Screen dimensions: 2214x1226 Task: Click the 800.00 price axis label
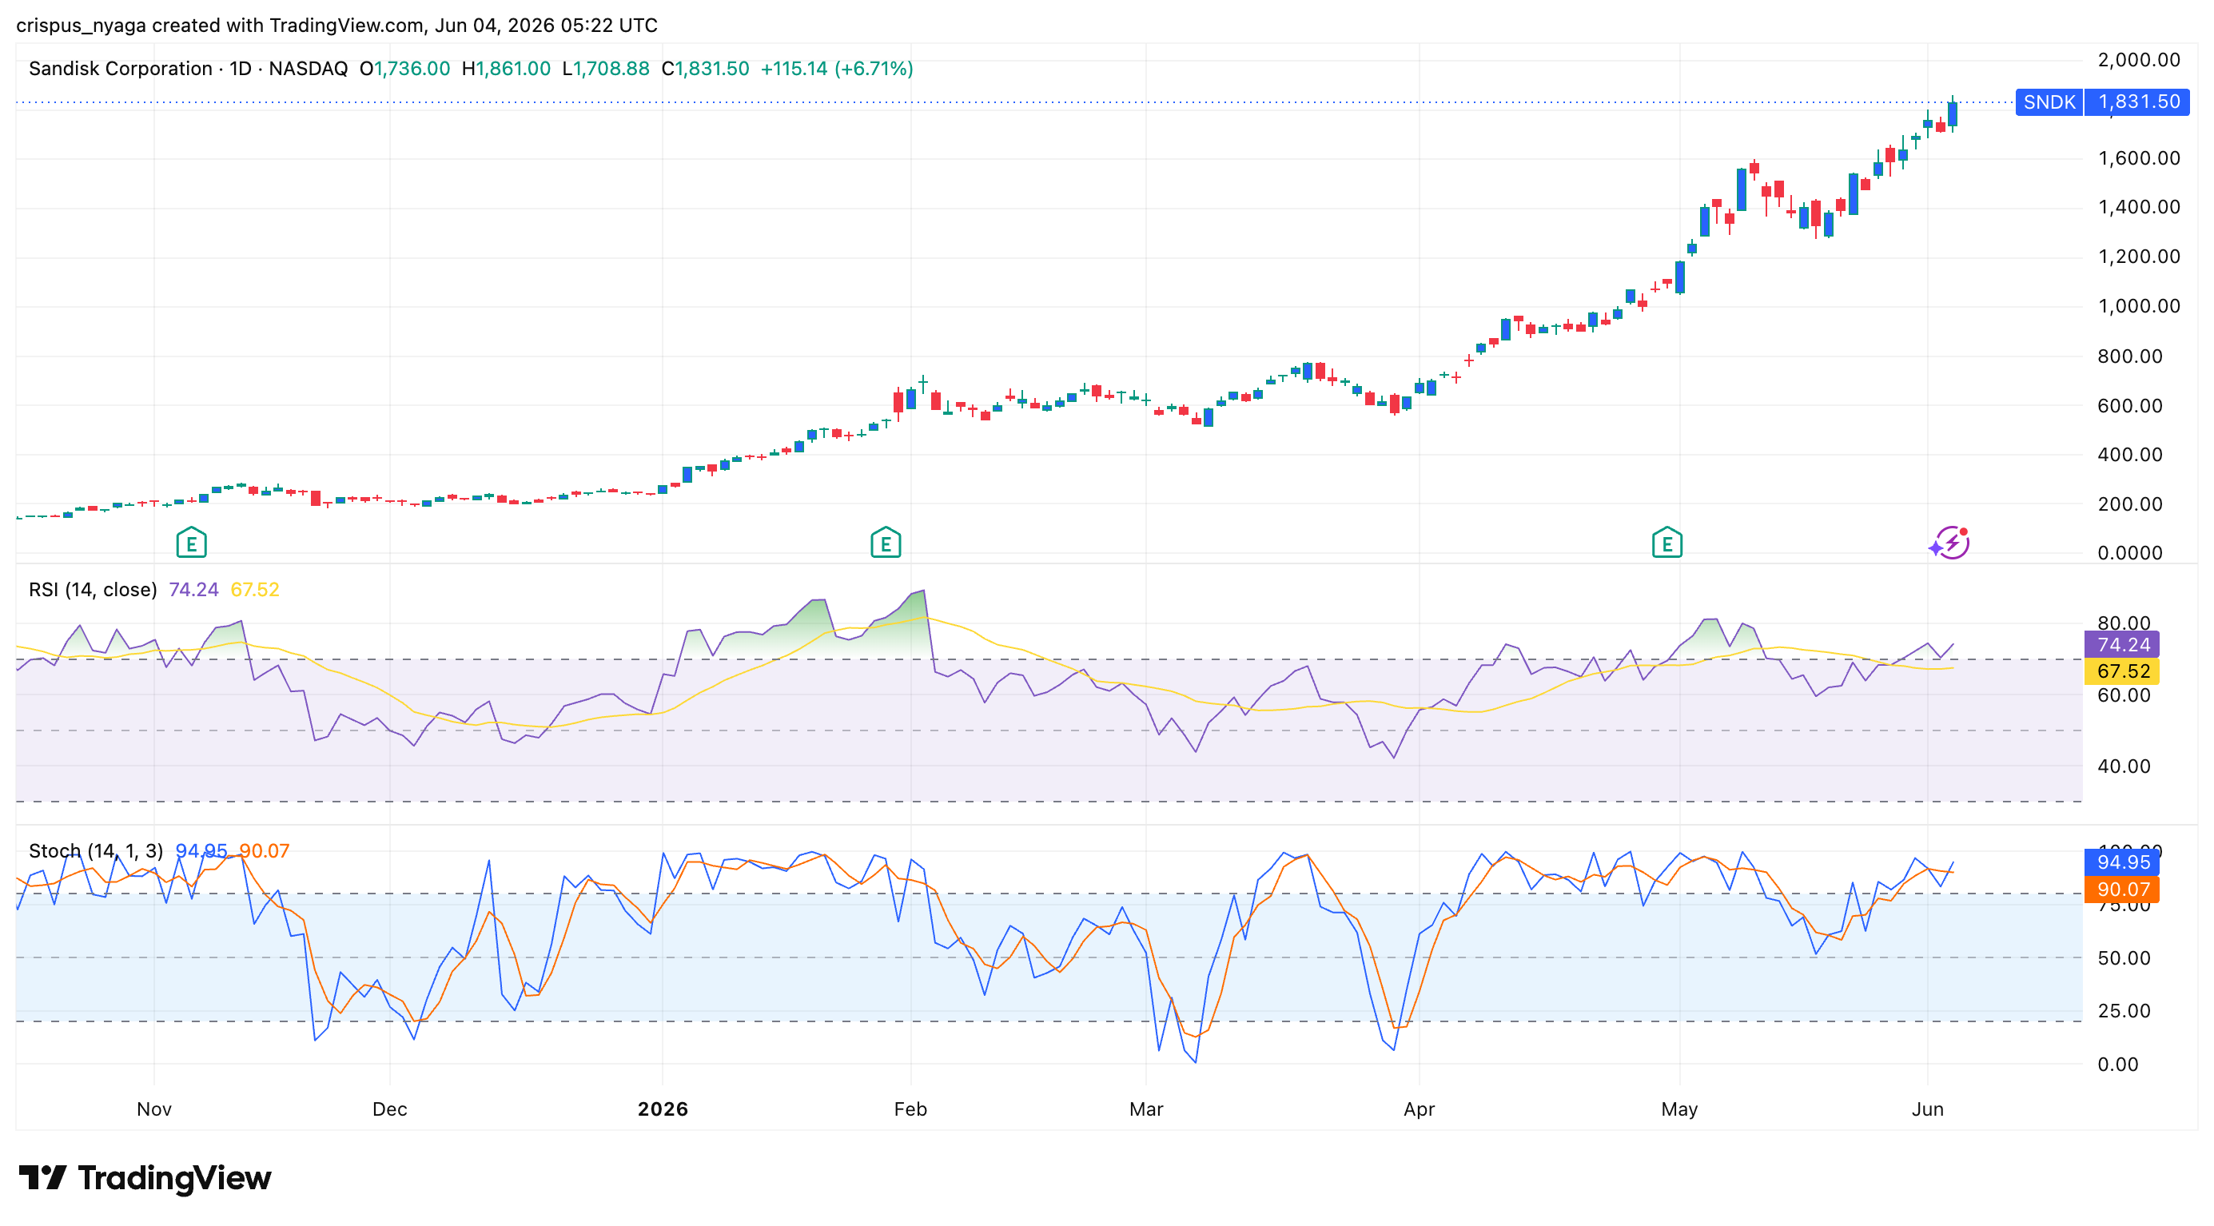click(2130, 356)
